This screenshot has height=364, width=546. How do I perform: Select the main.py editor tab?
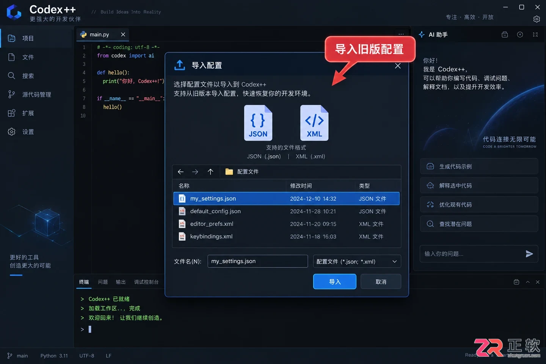click(103, 35)
